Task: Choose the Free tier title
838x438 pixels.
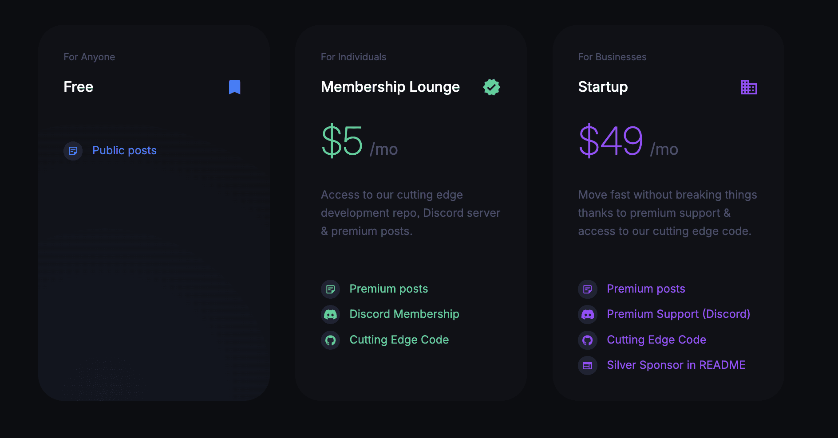Action: [79, 87]
